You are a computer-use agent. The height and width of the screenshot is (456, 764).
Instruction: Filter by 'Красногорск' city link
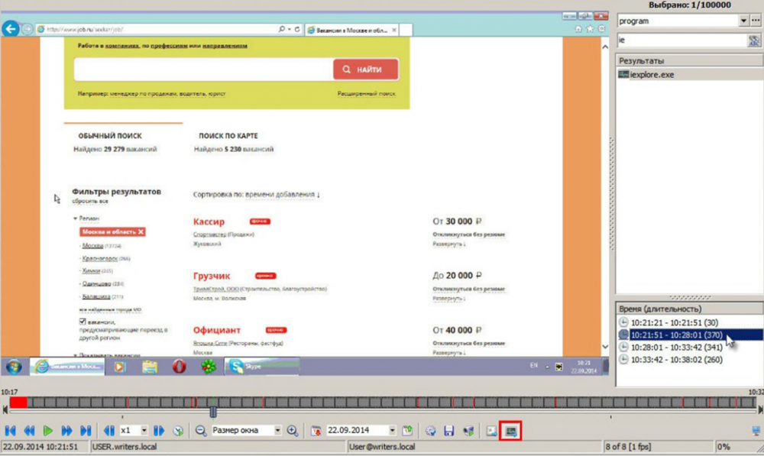(x=100, y=258)
